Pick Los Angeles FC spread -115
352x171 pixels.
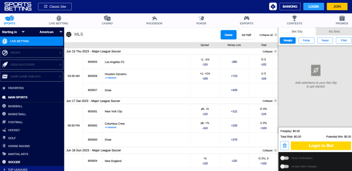pos(205,62)
